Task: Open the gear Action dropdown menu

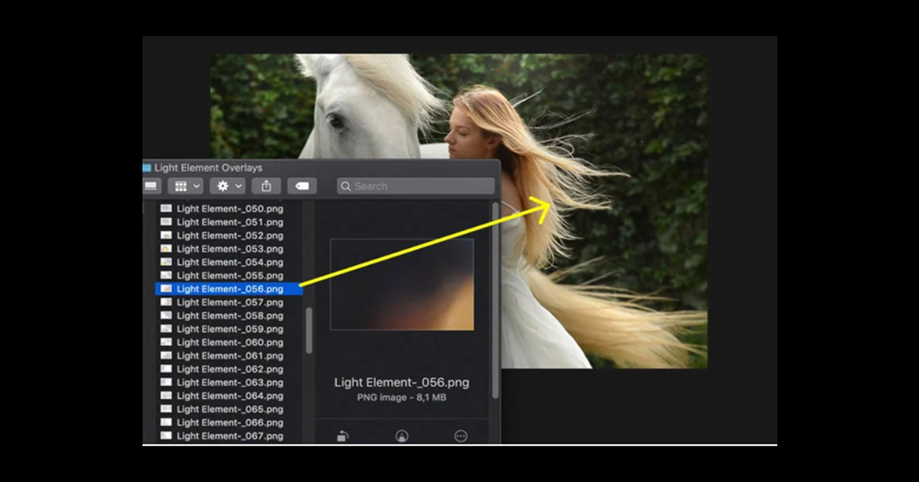Action: [228, 186]
